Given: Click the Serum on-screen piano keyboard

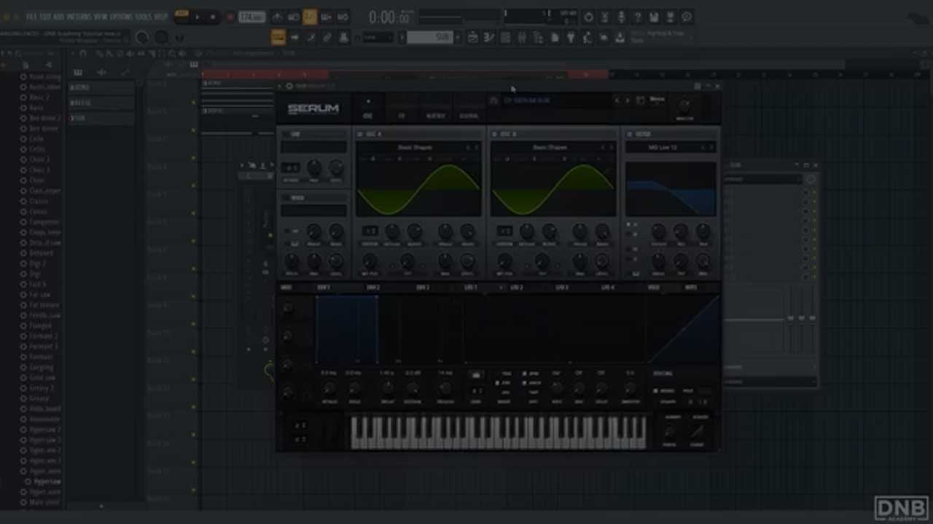Looking at the screenshot, I should coord(499,432).
